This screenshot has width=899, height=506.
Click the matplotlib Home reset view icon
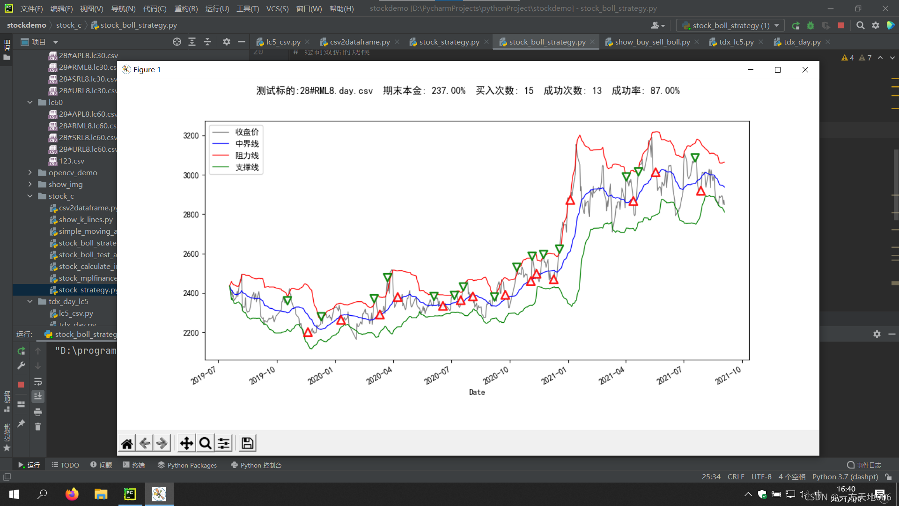(x=127, y=443)
